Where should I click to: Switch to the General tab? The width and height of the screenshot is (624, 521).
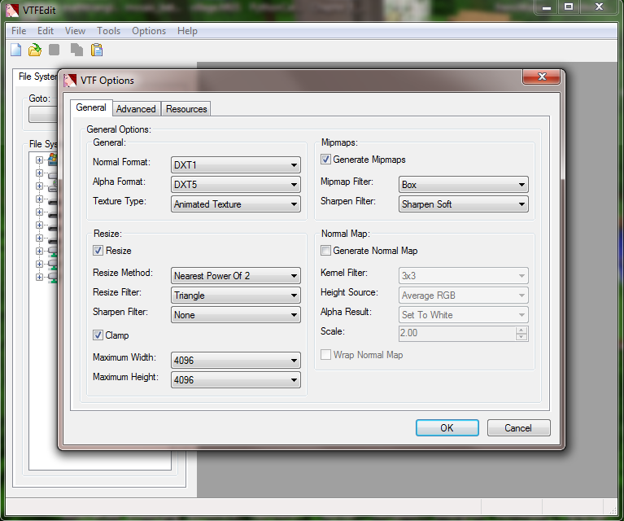click(91, 108)
